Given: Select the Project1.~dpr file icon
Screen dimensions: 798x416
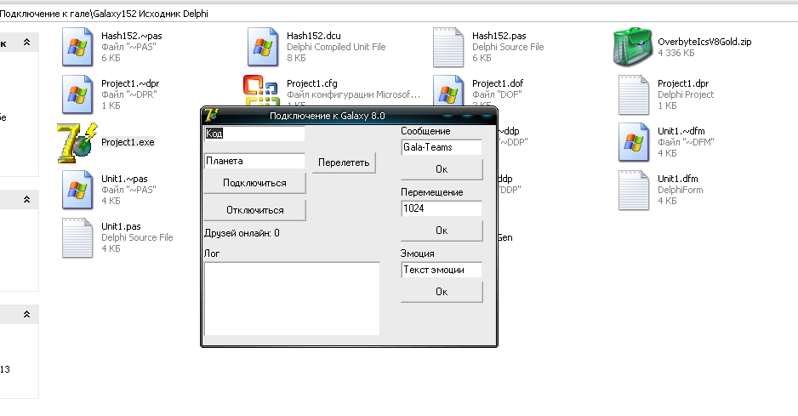Looking at the screenshot, I should [77, 94].
